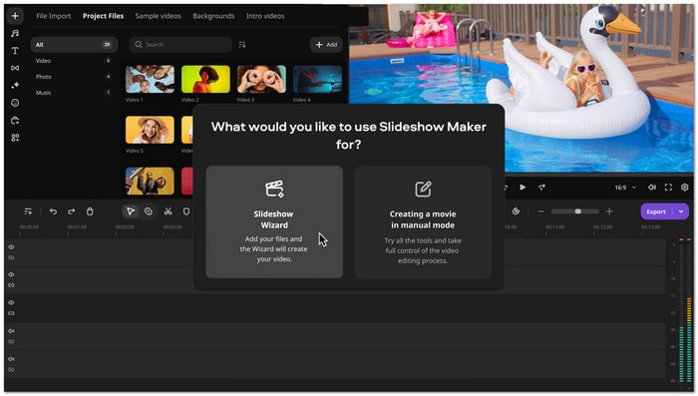This screenshot has width=698, height=396.
Task: Click the add track icon on timeline toolbar
Action: coord(28,211)
